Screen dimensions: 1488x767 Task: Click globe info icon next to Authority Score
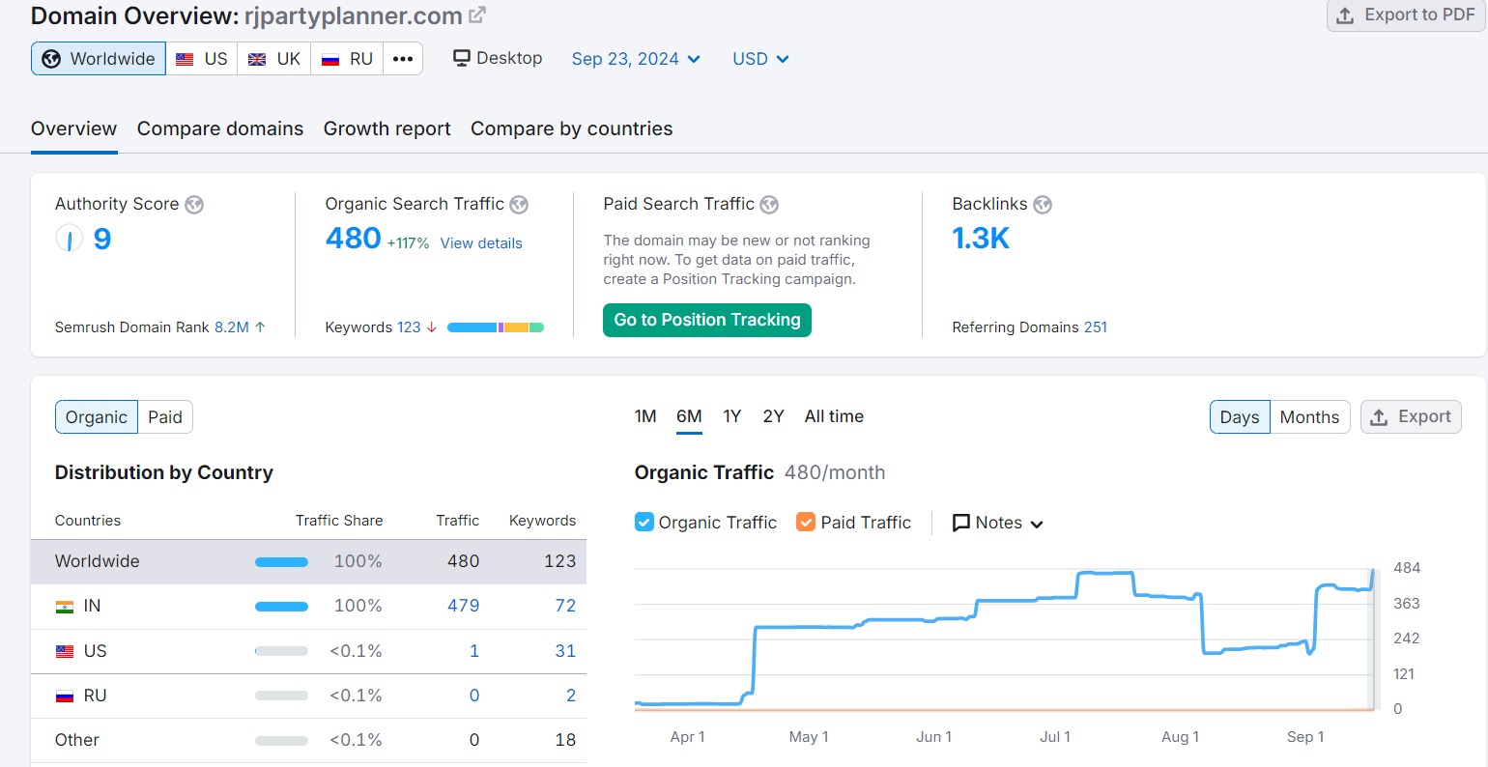[194, 205]
